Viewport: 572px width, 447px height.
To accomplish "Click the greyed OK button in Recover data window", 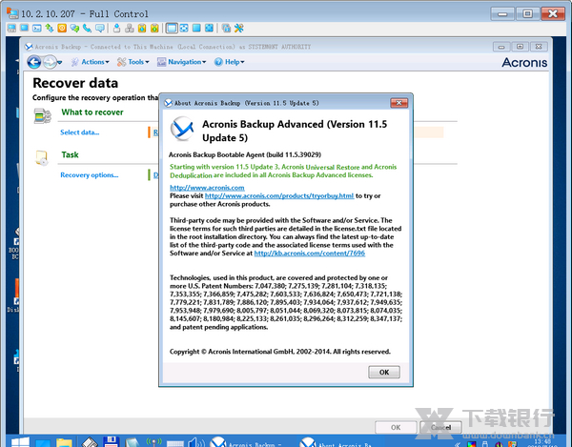I will (x=396, y=427).
